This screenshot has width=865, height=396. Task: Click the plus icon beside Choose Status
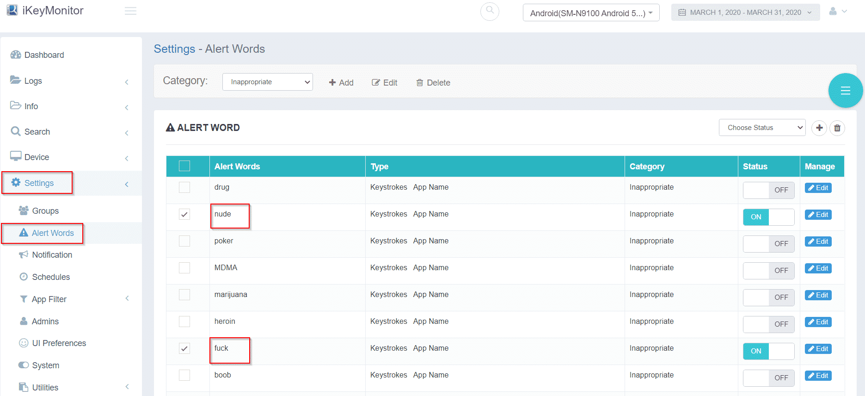[819, 128]
